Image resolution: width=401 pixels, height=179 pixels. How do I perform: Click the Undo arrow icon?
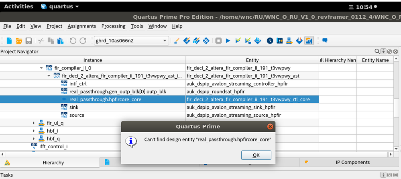tap(73, 40)
